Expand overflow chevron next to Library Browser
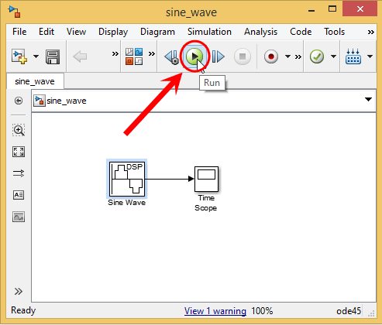 tap(152, 54)
